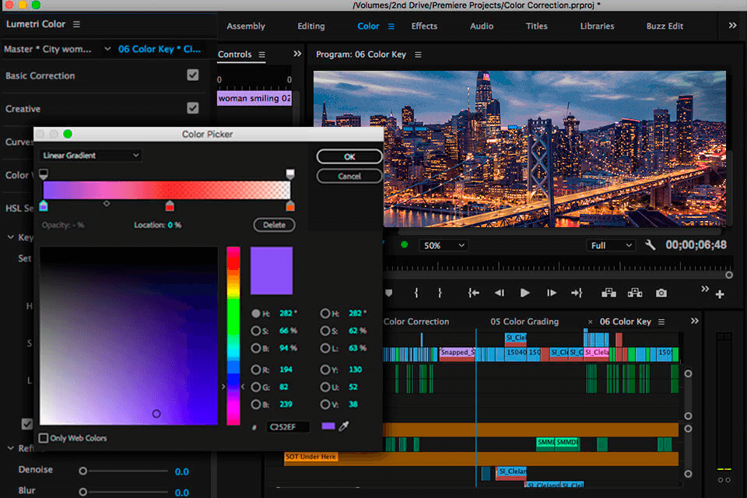
Task: Click the Delete button for the gradient stop
Action: coord(274,224)
